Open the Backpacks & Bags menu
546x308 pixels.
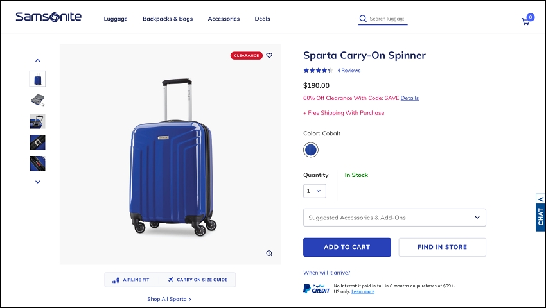coord(168,19)
